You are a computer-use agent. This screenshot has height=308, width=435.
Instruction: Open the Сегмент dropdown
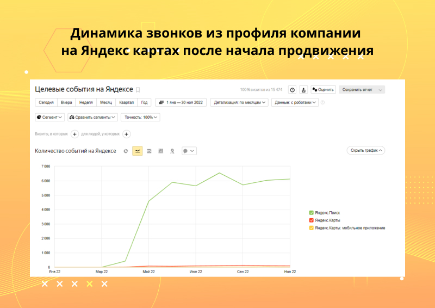click(49, 117)
